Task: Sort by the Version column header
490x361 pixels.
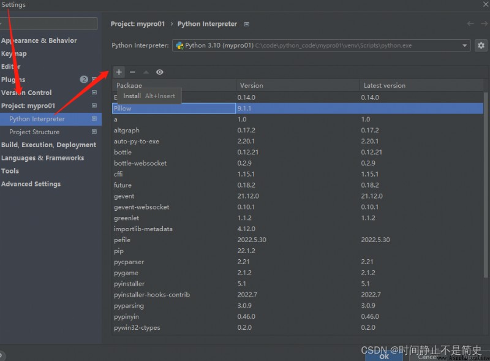Action: coord(298,85)
